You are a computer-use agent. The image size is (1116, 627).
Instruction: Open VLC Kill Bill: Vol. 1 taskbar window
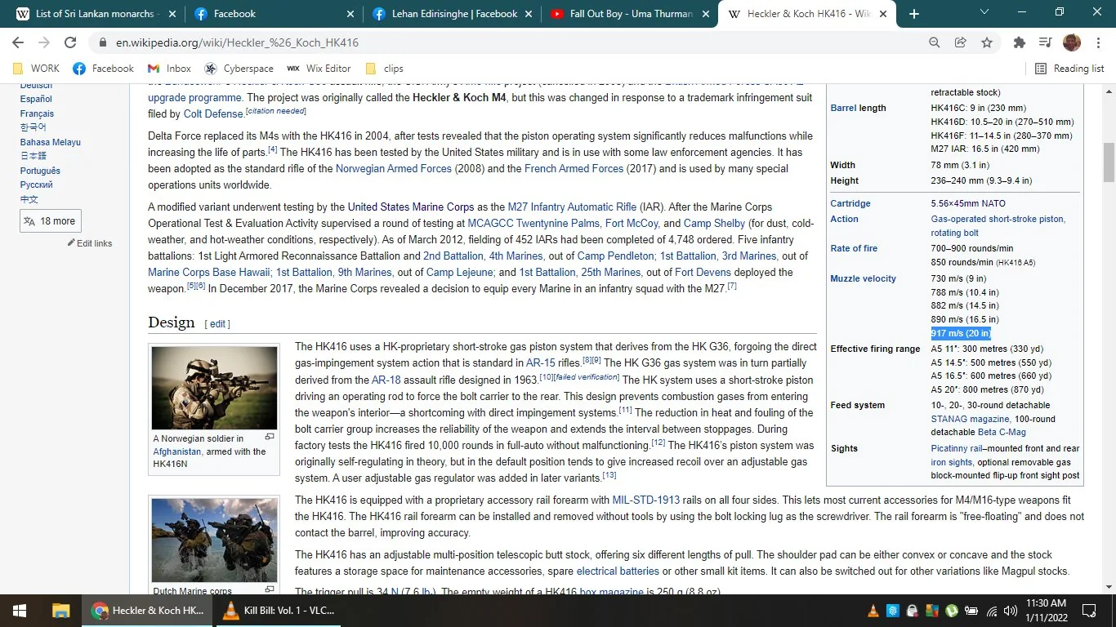279,610
